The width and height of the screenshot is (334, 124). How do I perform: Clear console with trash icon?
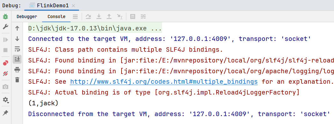point(17,80)
